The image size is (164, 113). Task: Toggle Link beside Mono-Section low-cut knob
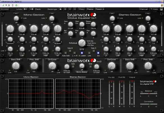22,18
